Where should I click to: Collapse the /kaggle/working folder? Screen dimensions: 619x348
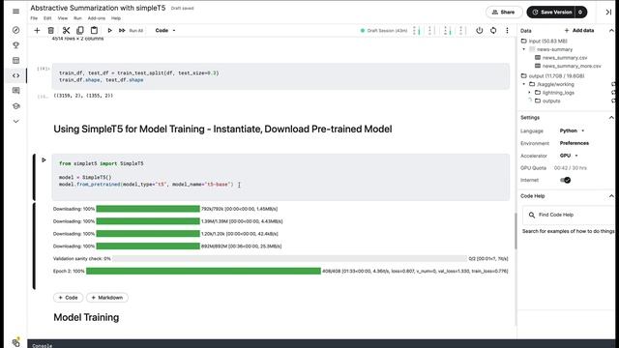(x=524, y=84)
